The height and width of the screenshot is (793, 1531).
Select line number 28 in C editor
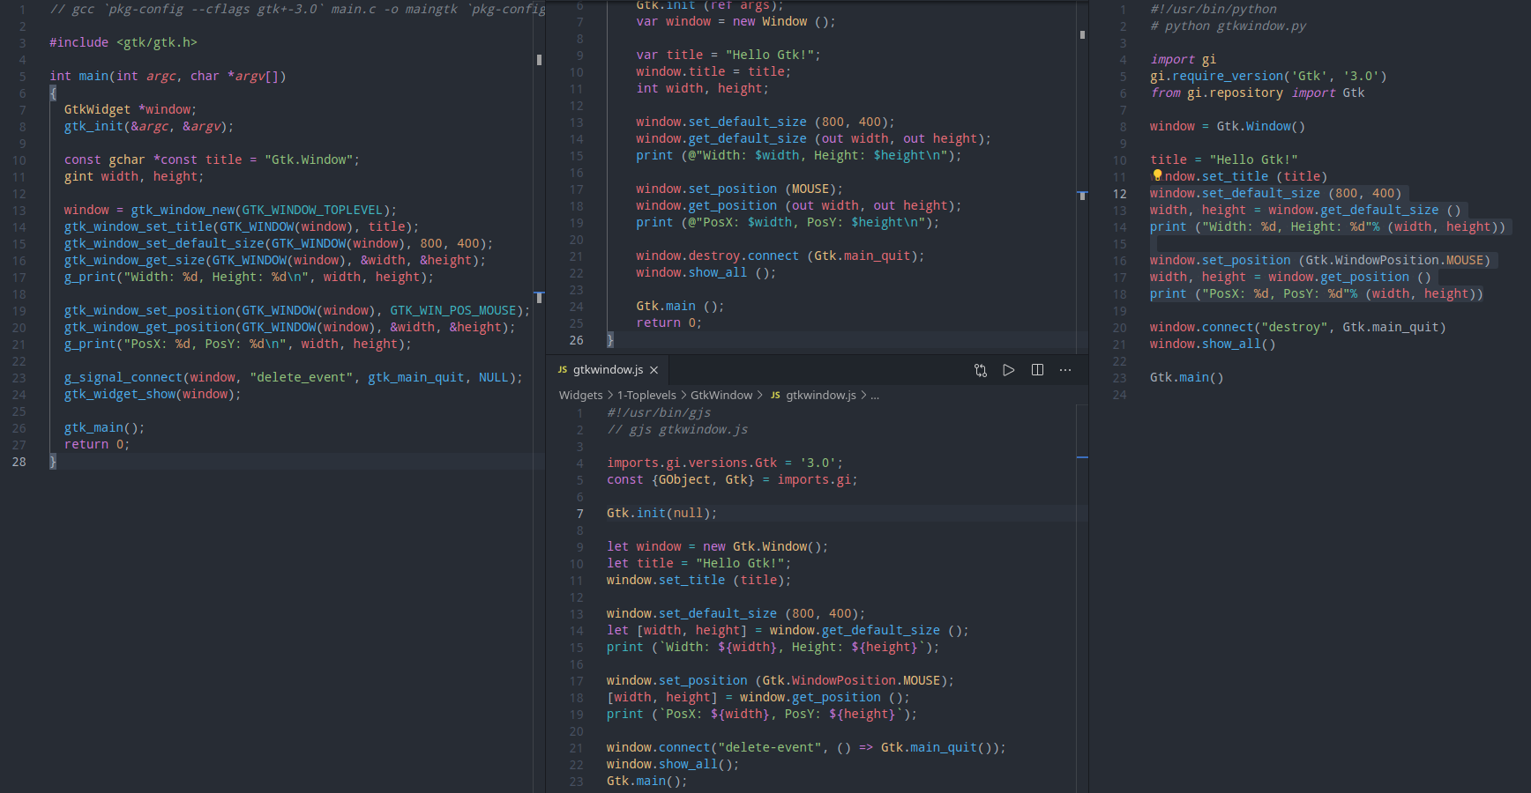click(19, 462)
